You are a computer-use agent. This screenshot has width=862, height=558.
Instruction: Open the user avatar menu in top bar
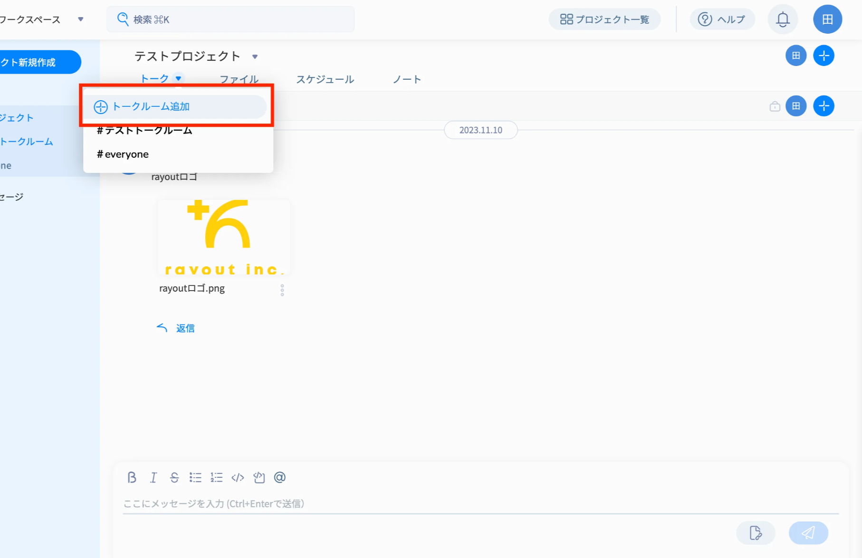coord(827,19)
